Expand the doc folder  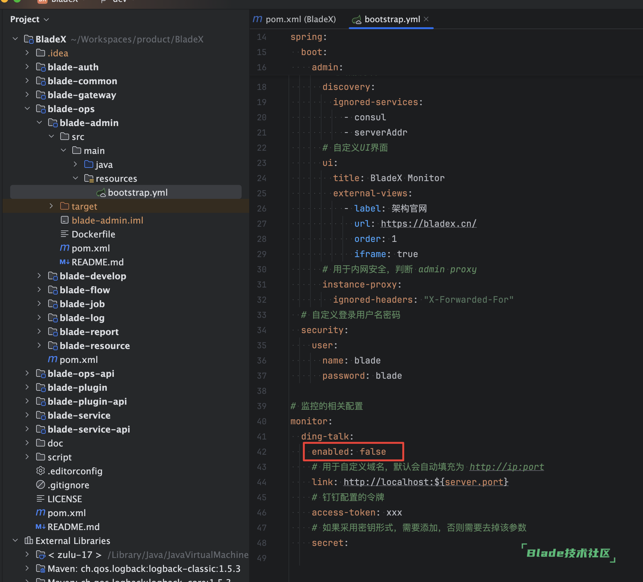tap(27, 443)
